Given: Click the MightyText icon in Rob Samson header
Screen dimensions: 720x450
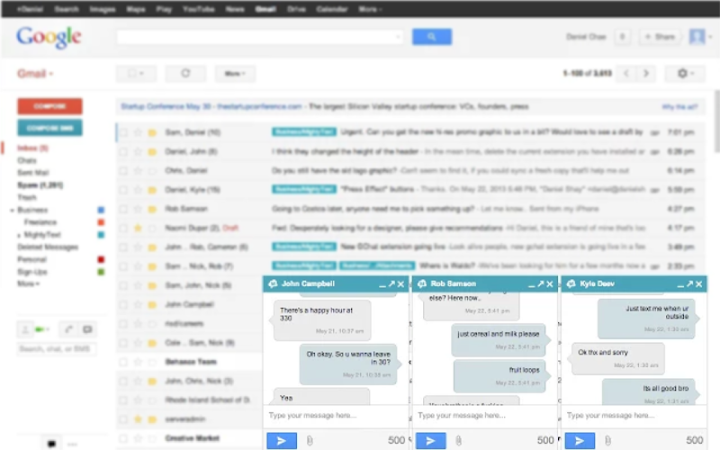Looking at the screenshot, I should coord(422,284).
